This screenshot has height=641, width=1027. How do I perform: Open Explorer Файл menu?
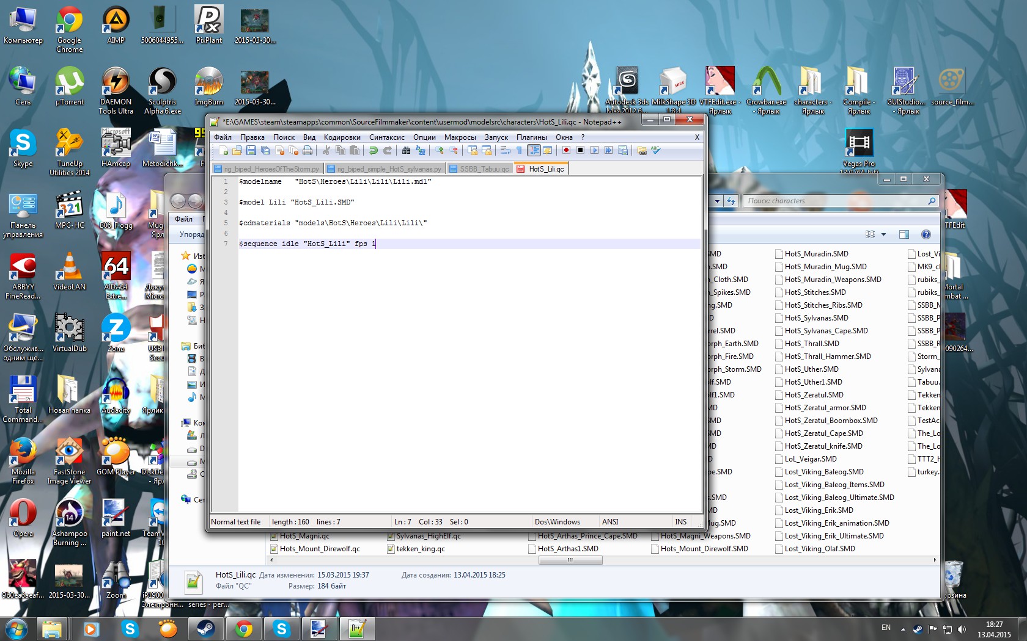(183, 219)
